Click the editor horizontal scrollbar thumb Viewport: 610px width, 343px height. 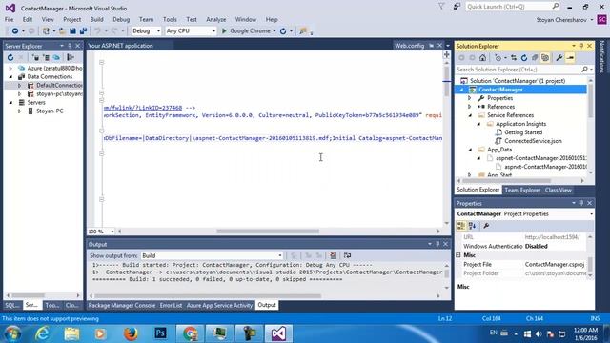click(x=268, y=232)
